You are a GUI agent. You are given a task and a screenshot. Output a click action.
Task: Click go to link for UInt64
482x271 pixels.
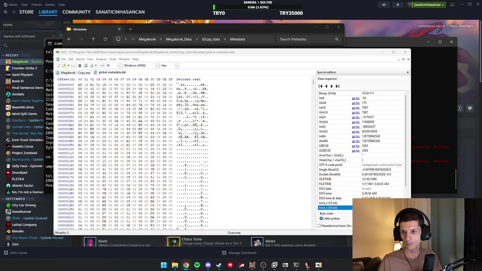[x=355, y=141]
